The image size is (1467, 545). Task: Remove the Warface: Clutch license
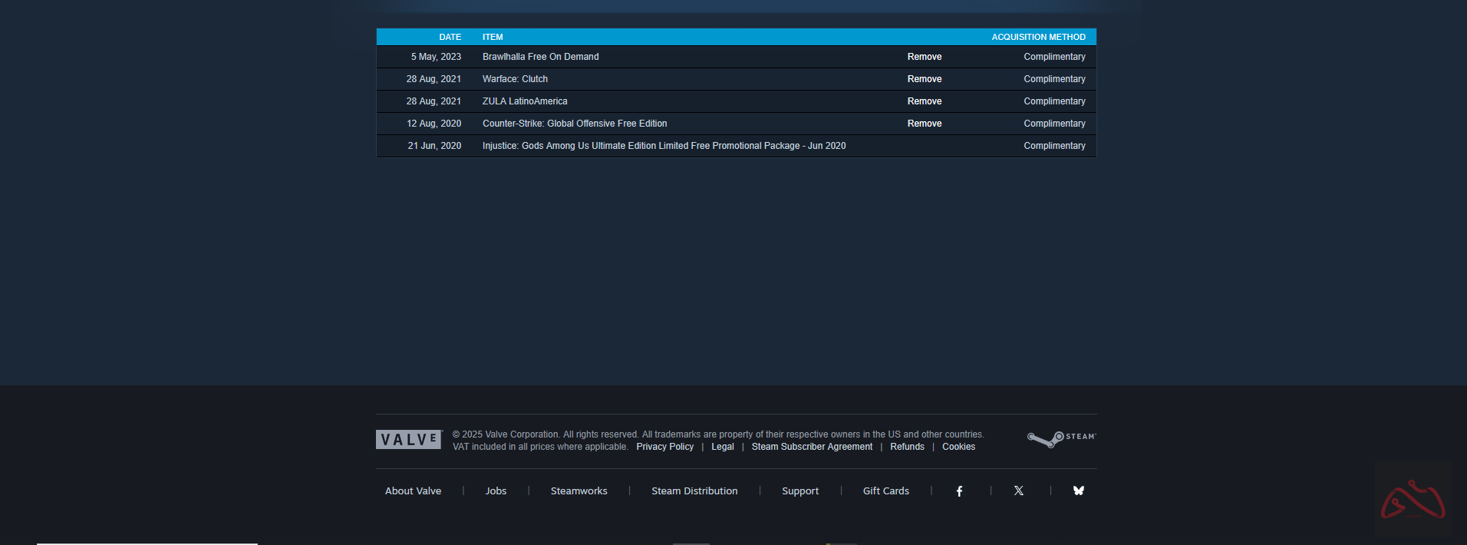point(924,79)
